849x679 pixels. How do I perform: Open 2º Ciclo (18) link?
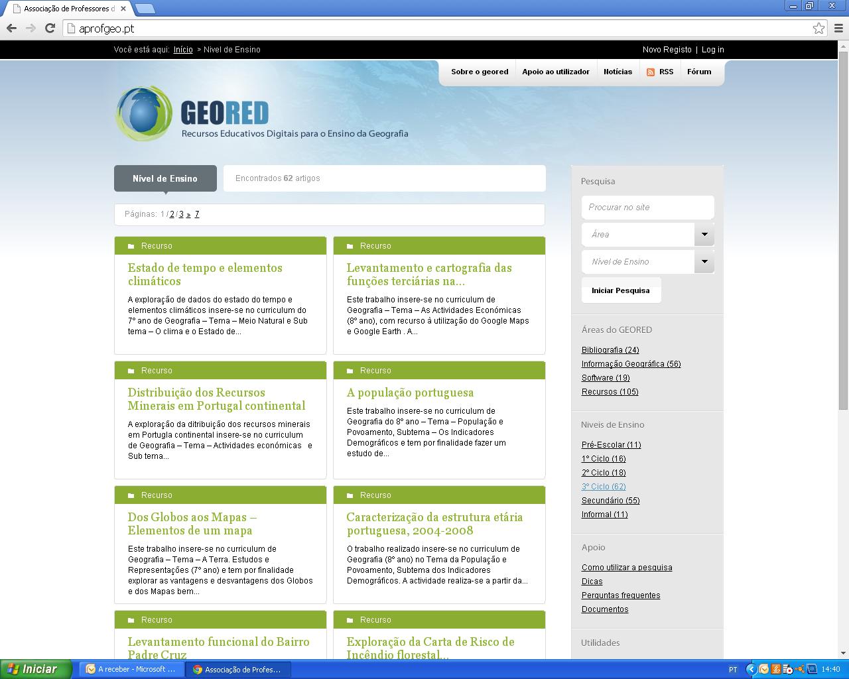coord(604,473)
